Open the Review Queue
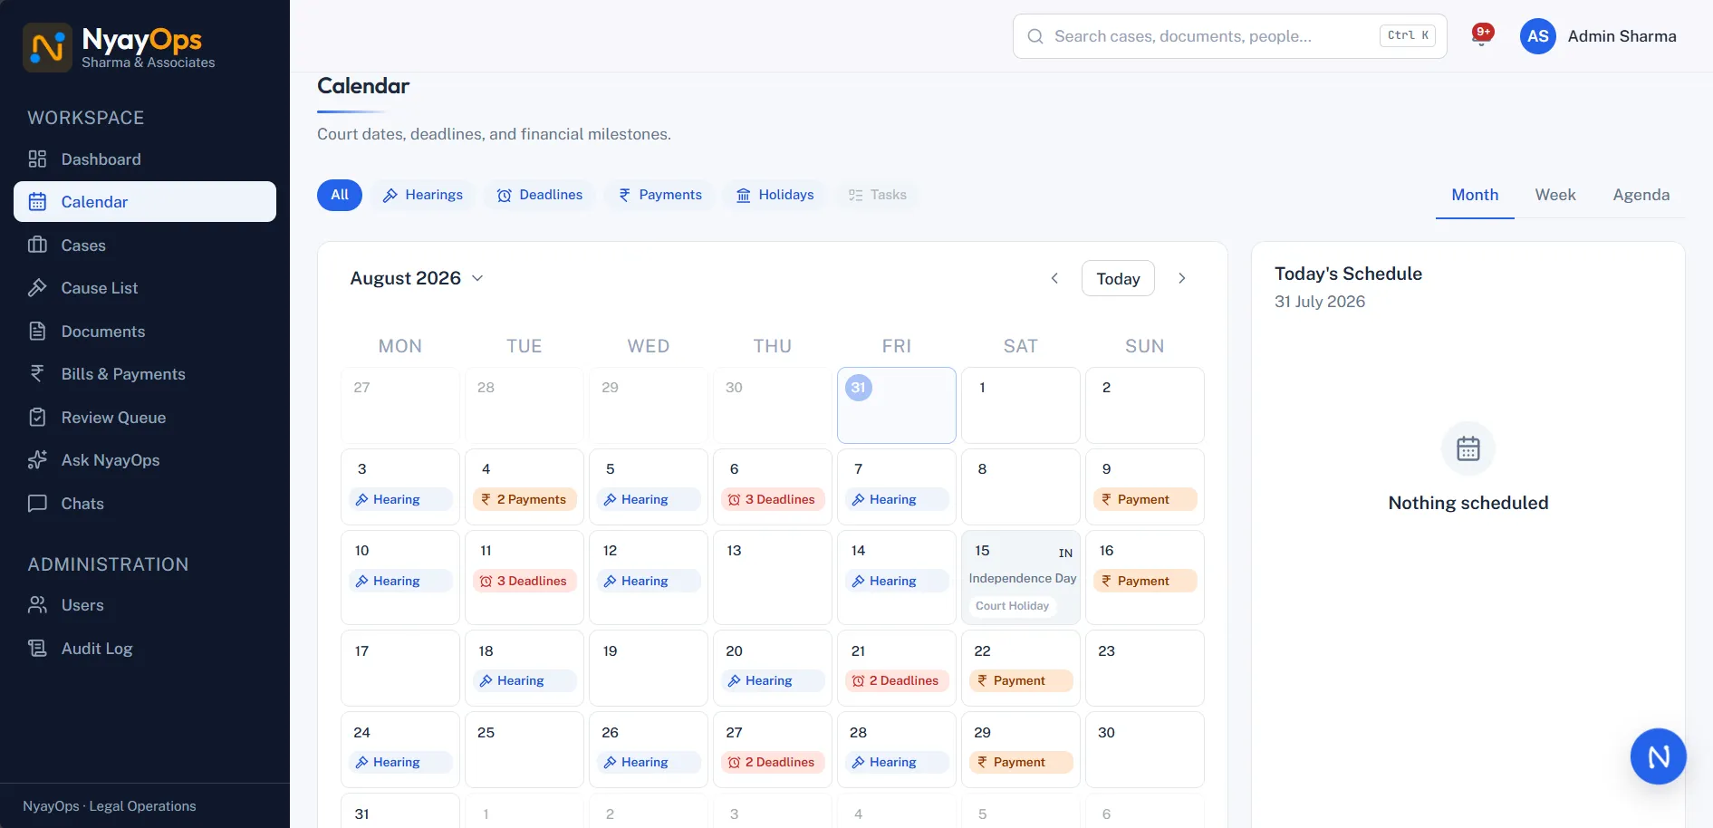 tap(145, 418)
